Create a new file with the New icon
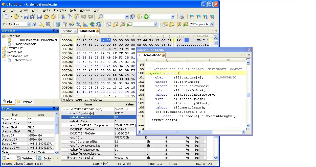The height and width of the screenshot is (167, 316). 7,17
